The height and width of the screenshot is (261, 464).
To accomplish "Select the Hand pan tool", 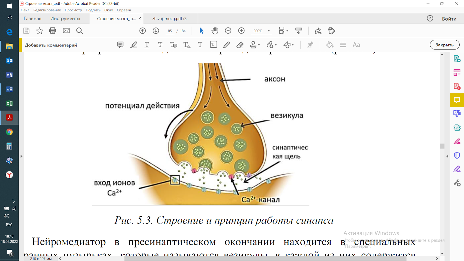I will pos(215,31).
